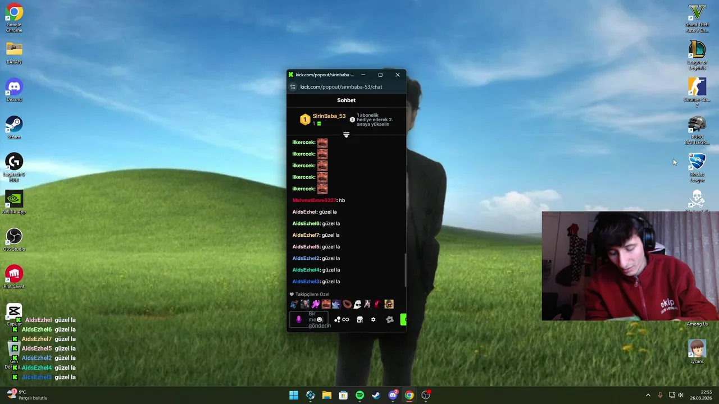The width and height of the screenshot is (719, 404).
Task: Open Grand Theft Auto V desktop icon
Action: click(x=697, y=19)
